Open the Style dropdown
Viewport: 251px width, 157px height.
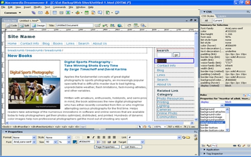coord(69,137)
